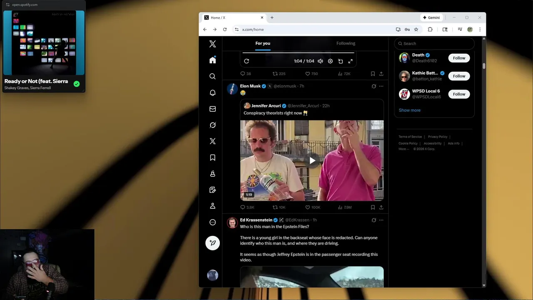Viewport: 533px width, 300px height.
Task: Bookmark the post with 7.9M views
Action: click(x=373, y=207)
